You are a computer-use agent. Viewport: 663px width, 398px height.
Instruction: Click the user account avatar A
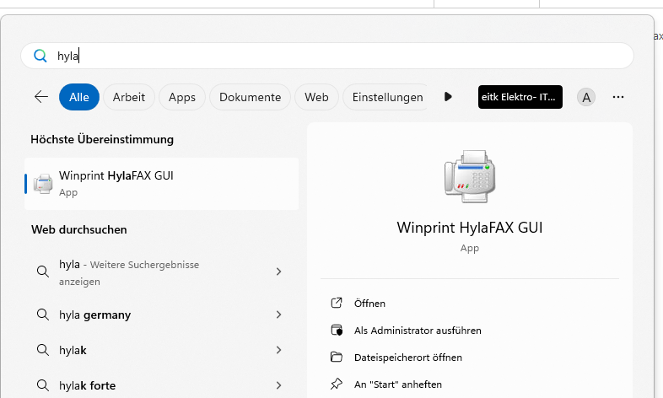(586, 97)
